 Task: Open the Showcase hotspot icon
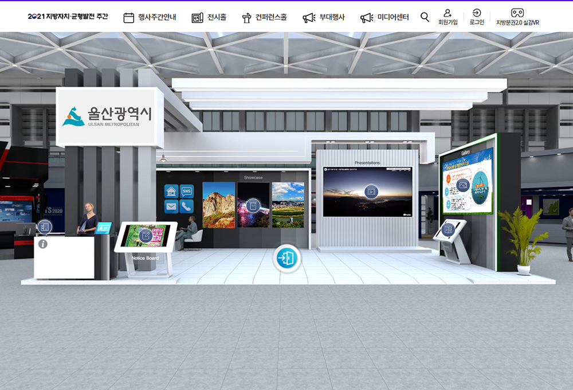pyautogui.click(x=253, y=206)
